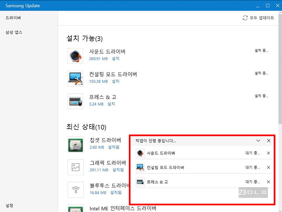Close the 작업이 진행 중입니다 panel

coord(269,141)
